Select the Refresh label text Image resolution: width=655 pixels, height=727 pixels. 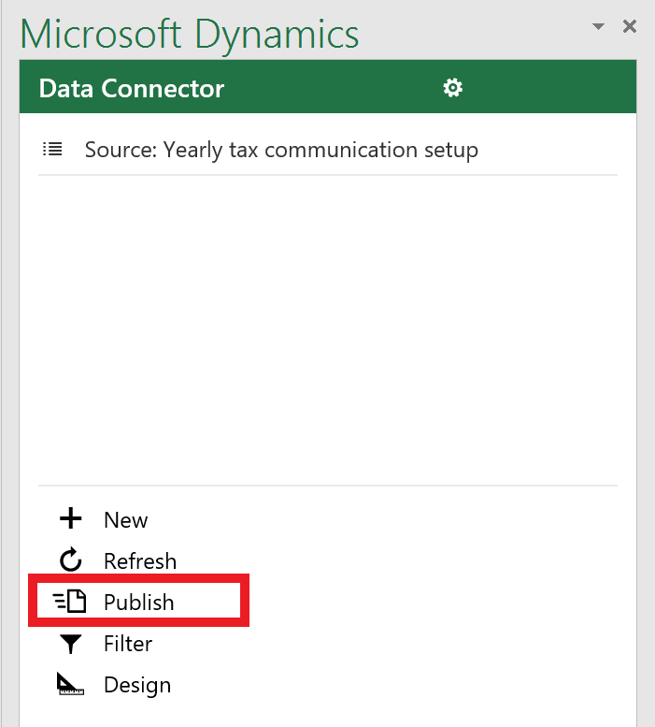point(140,561)
